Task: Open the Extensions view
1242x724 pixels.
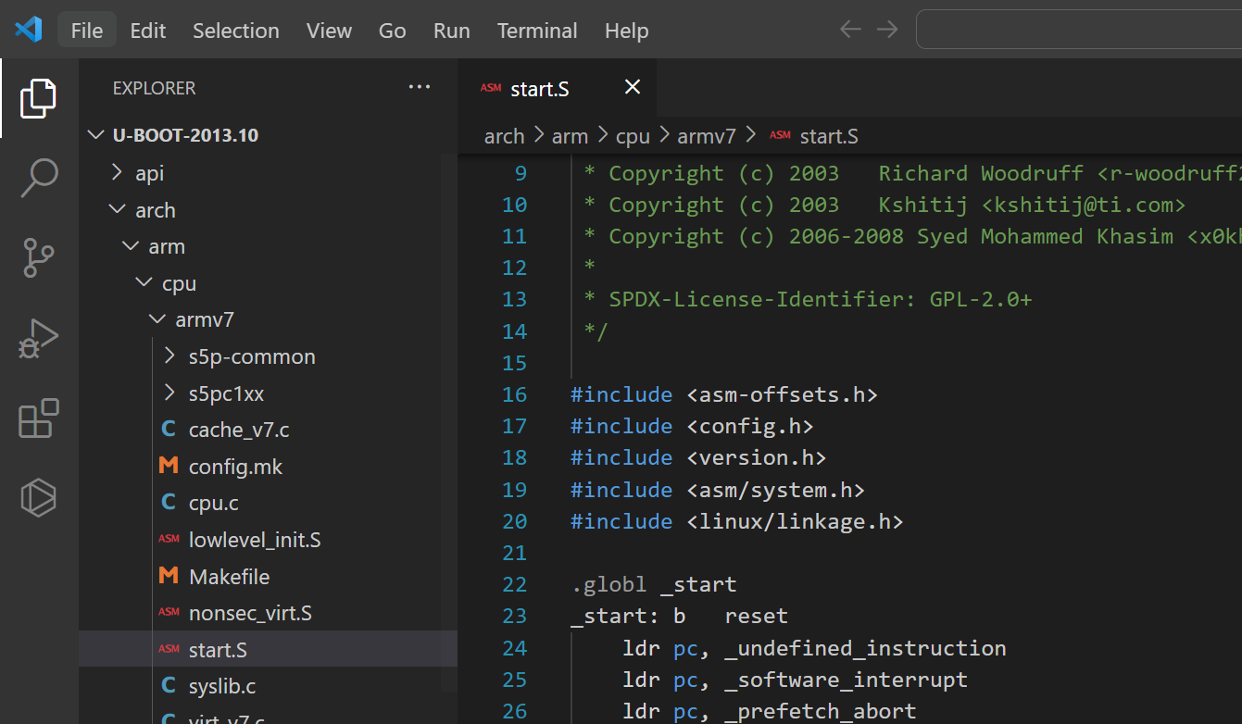Action: [x=38, y=418]
